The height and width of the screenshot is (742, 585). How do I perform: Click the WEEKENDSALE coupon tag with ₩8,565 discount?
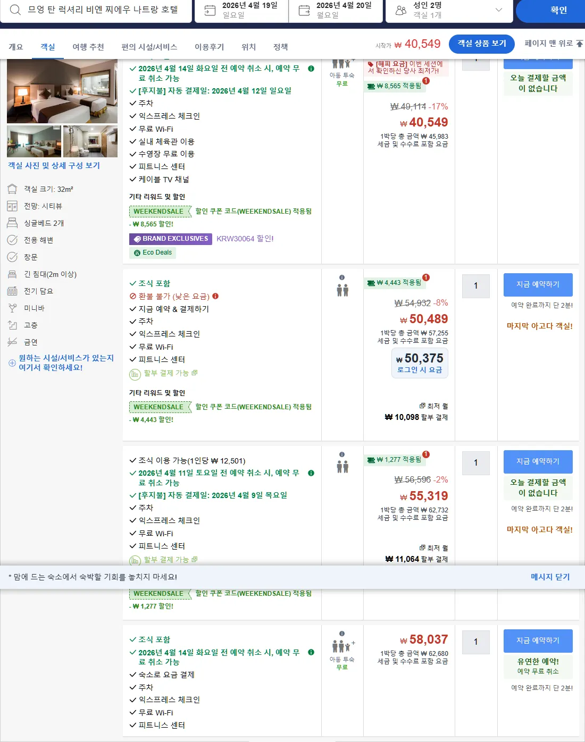pos(160,212)
